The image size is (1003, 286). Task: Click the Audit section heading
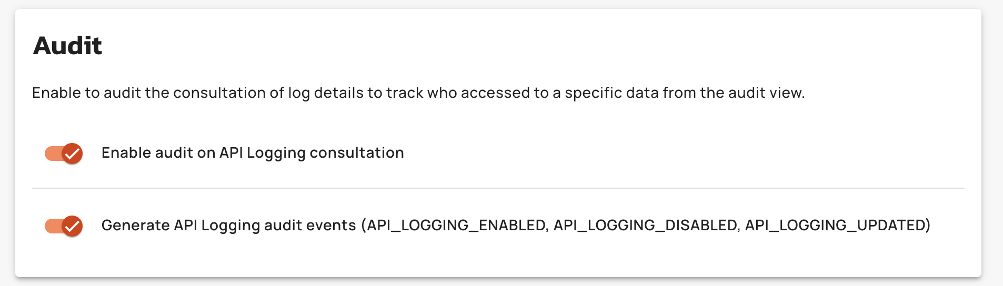pos(67,46)
